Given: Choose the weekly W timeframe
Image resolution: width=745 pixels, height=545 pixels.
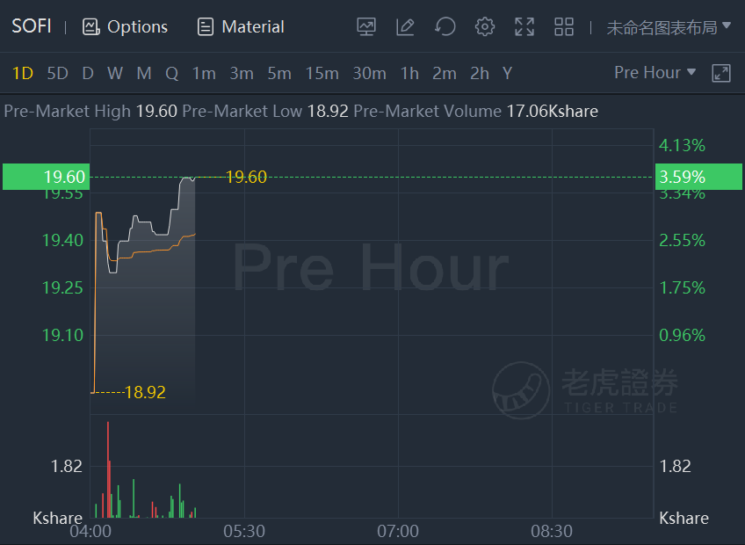Looking at the screenshot, I should [x=115, y=73].
